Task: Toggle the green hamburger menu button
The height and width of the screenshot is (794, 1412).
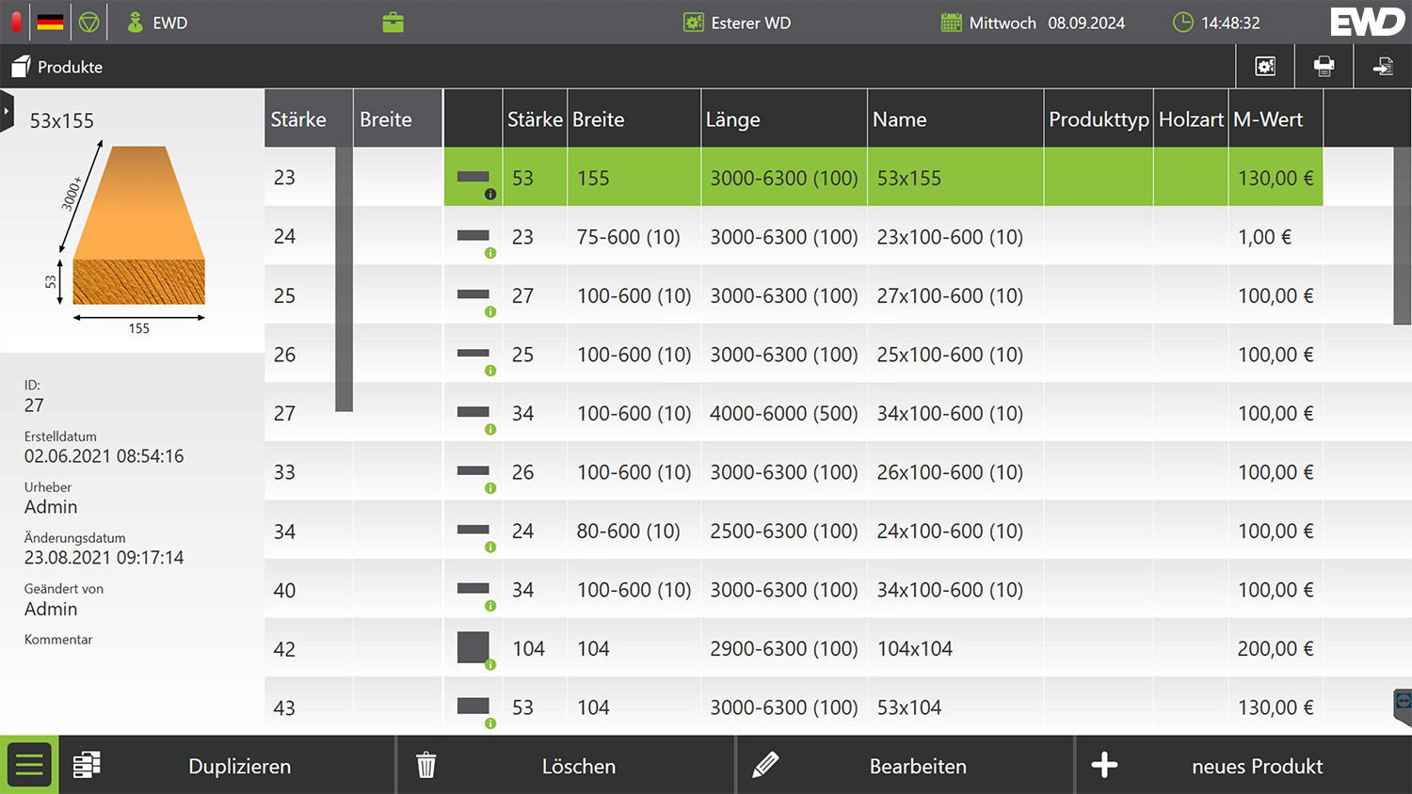Action: coord(29,765)
